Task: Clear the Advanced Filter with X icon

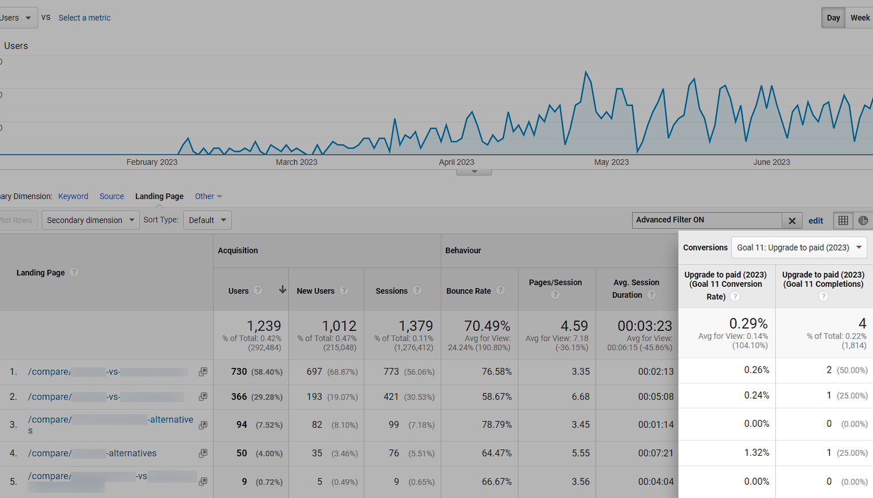Action: tap(792, 221)
